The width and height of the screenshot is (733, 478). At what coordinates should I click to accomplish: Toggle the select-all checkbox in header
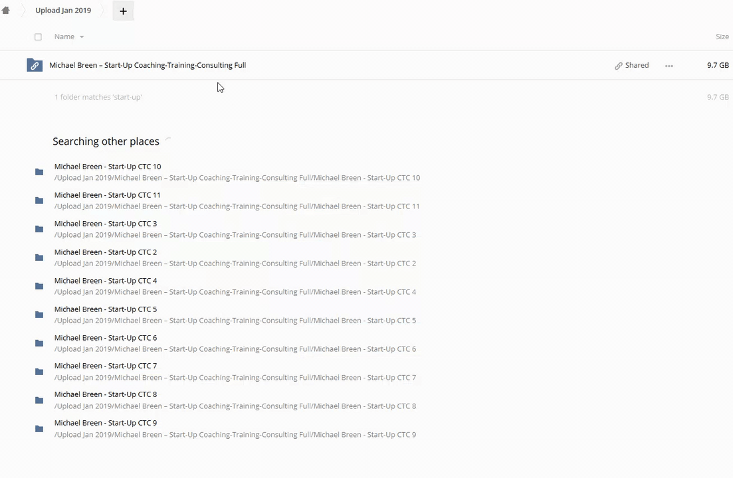[x=38, y=37]
